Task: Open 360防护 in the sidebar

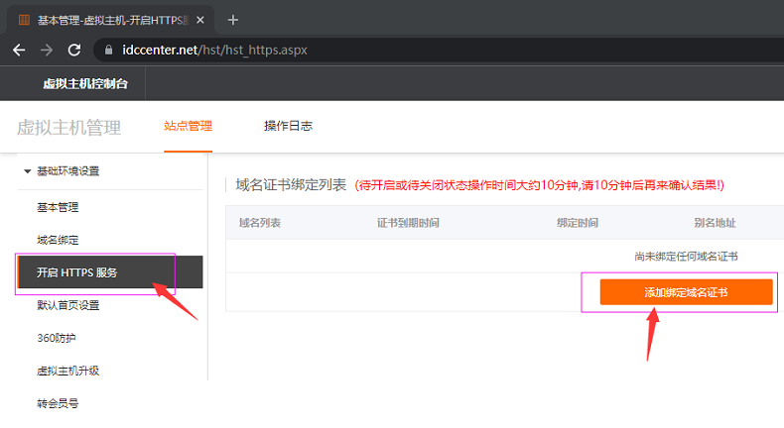Action: [56, 338]
